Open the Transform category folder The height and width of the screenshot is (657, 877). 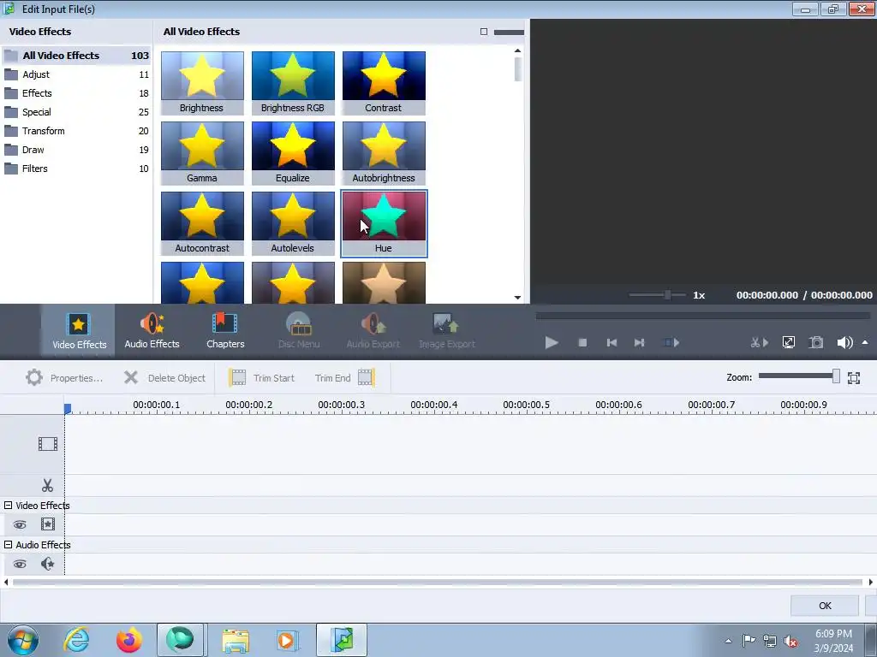coord(76,131)
